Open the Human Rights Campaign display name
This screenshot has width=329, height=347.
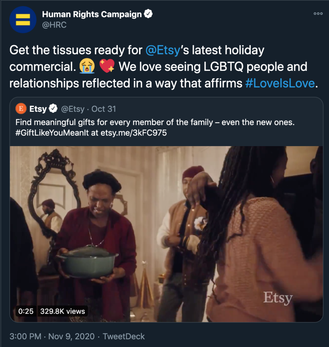click(x=91, y=14)
